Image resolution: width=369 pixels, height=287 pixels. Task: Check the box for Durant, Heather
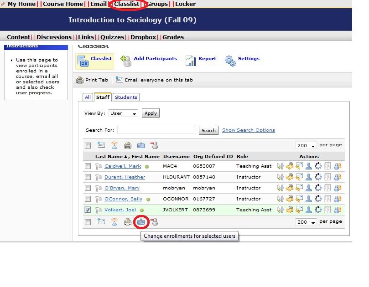[x=88, y=177]
